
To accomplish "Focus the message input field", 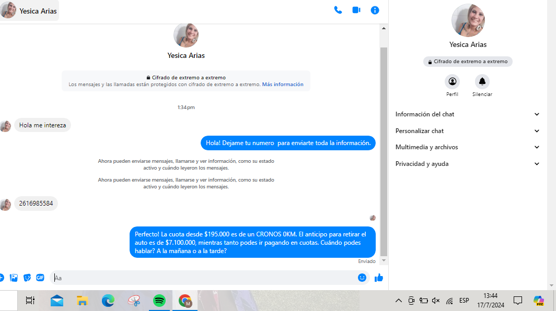I will click(x=204, y=278).
